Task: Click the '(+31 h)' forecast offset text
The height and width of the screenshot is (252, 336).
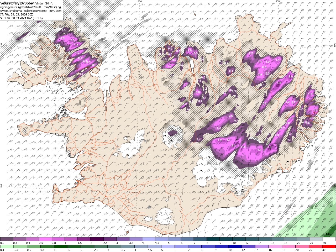Action: click(x=38, y=18)
